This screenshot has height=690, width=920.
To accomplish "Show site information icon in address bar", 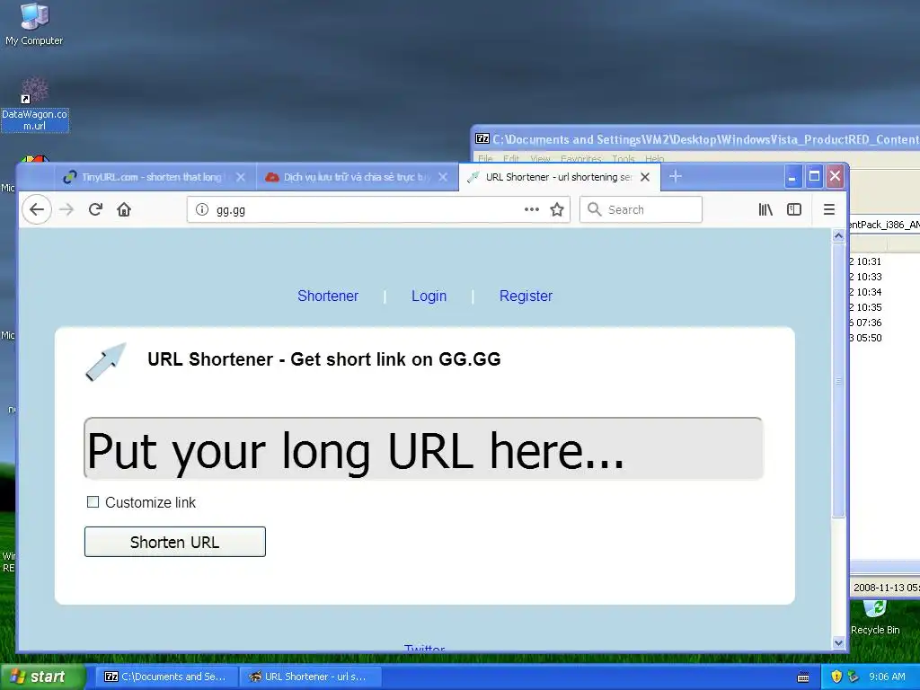I will point(202,209).
